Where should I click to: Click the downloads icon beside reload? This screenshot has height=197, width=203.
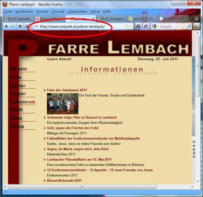[138, 26]
